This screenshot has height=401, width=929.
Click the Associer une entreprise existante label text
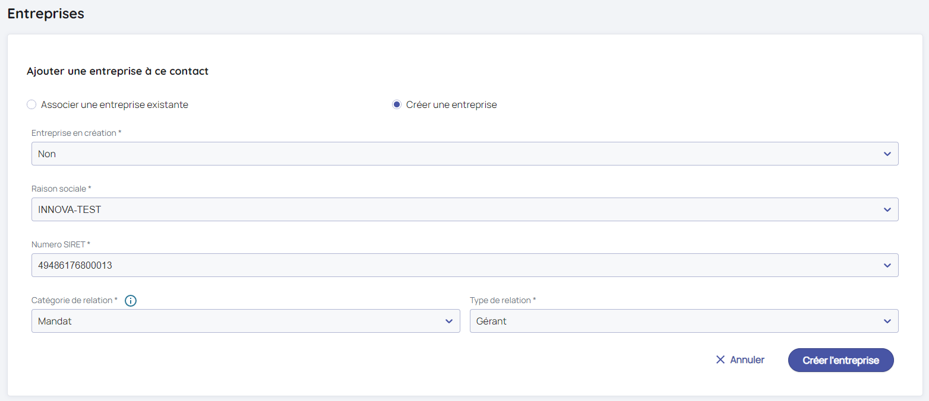pyautogui.click(x=115, y=105)
